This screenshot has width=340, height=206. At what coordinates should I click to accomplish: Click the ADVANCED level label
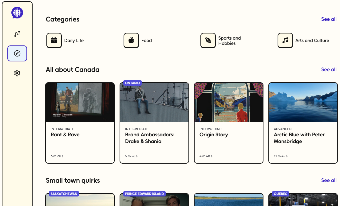pyautogui.click(x=283, y=129)
